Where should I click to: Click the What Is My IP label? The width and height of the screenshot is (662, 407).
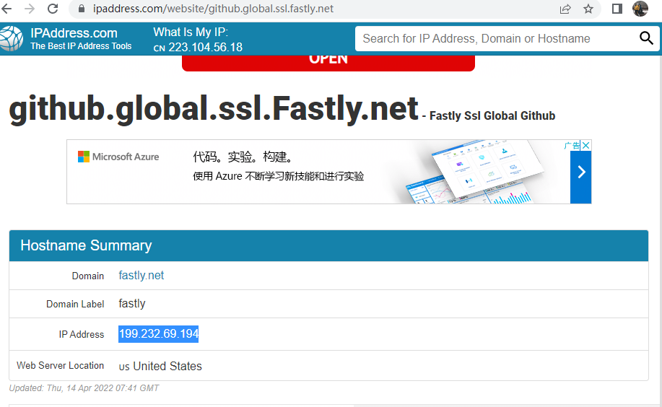pos(191,32)
